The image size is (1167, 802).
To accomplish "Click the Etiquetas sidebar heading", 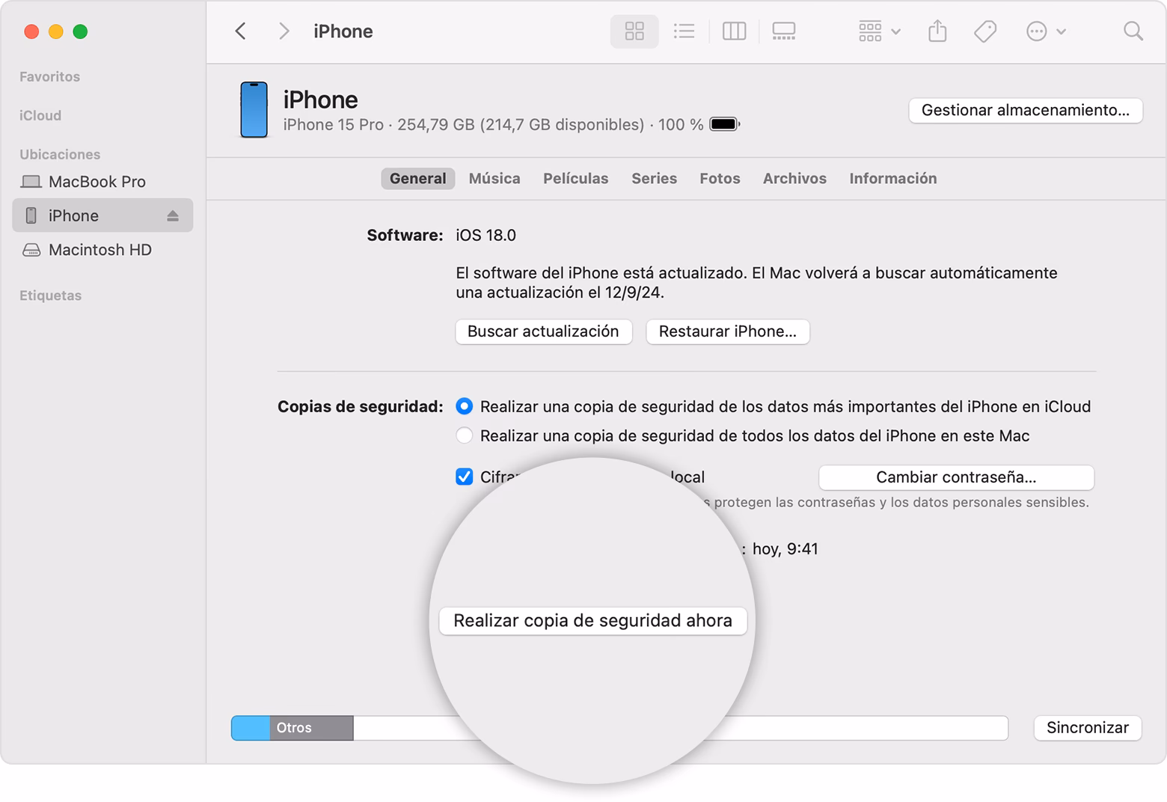I will click(50, 296).
